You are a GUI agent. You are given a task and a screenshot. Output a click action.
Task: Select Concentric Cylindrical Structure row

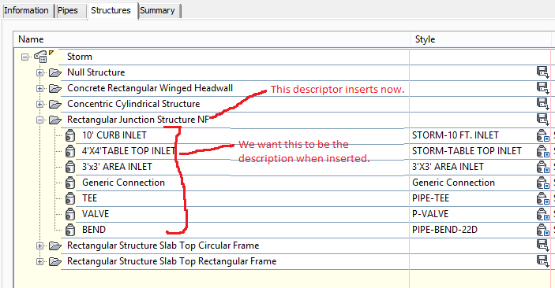(133, 104)
